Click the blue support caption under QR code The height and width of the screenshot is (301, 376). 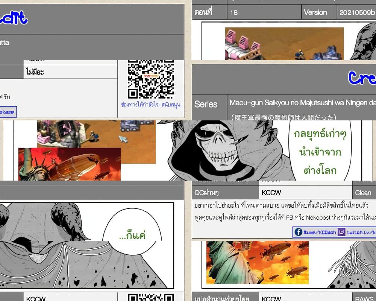point(151,105)
